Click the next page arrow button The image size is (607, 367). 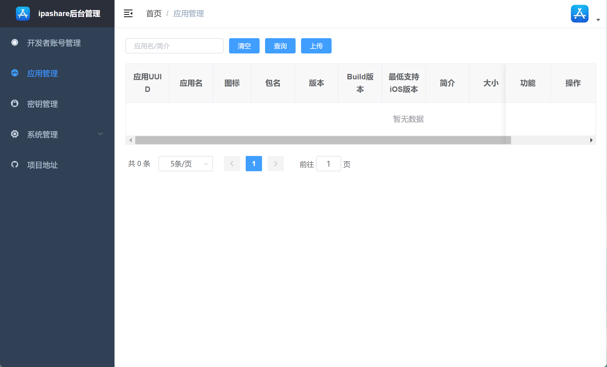pyautogui.click(x=276, y=164)
